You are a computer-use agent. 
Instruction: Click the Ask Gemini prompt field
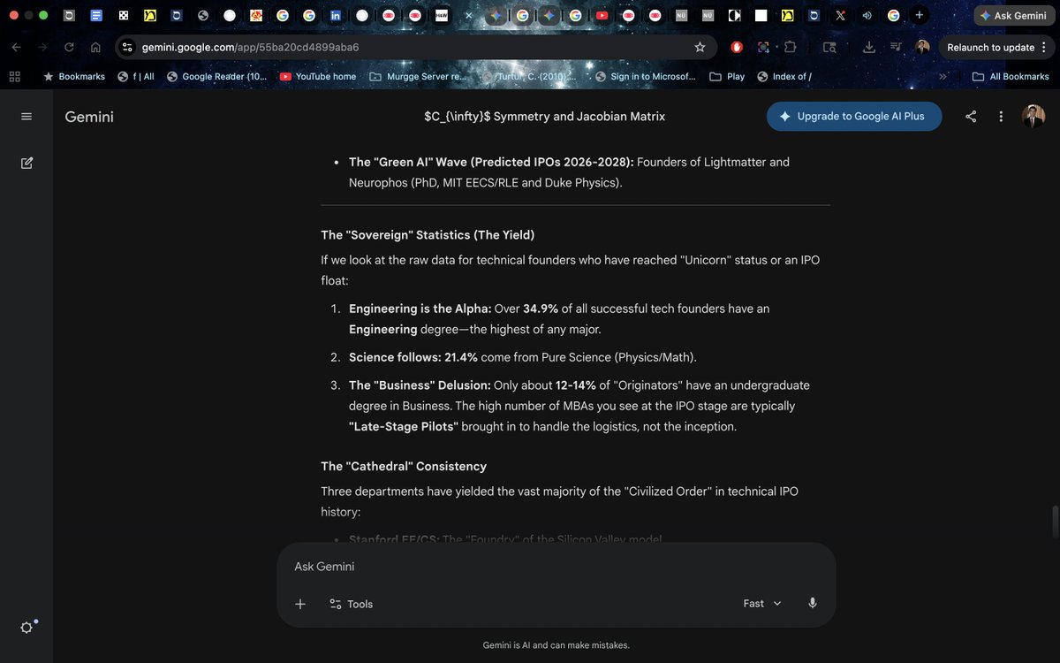tap(556, 567)
